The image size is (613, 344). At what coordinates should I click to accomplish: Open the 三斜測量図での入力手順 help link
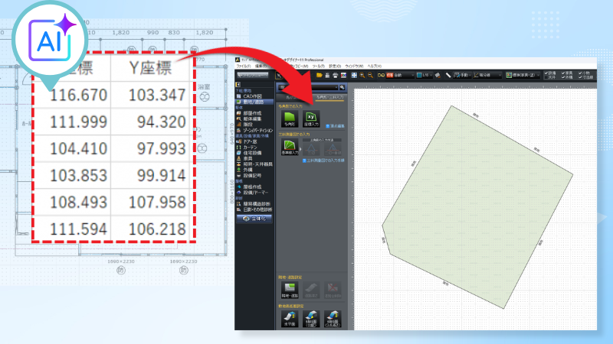pyautogui.click(x=323, y=161)
